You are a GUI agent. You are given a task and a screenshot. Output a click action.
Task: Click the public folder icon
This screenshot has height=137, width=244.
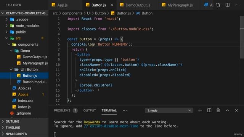12,32
